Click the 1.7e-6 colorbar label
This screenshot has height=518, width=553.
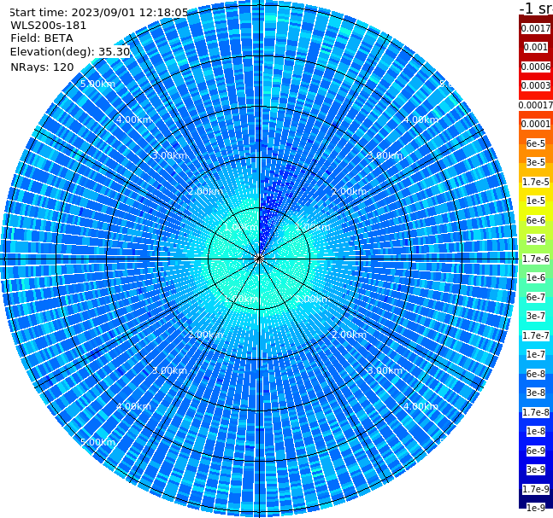coord(536,259)
